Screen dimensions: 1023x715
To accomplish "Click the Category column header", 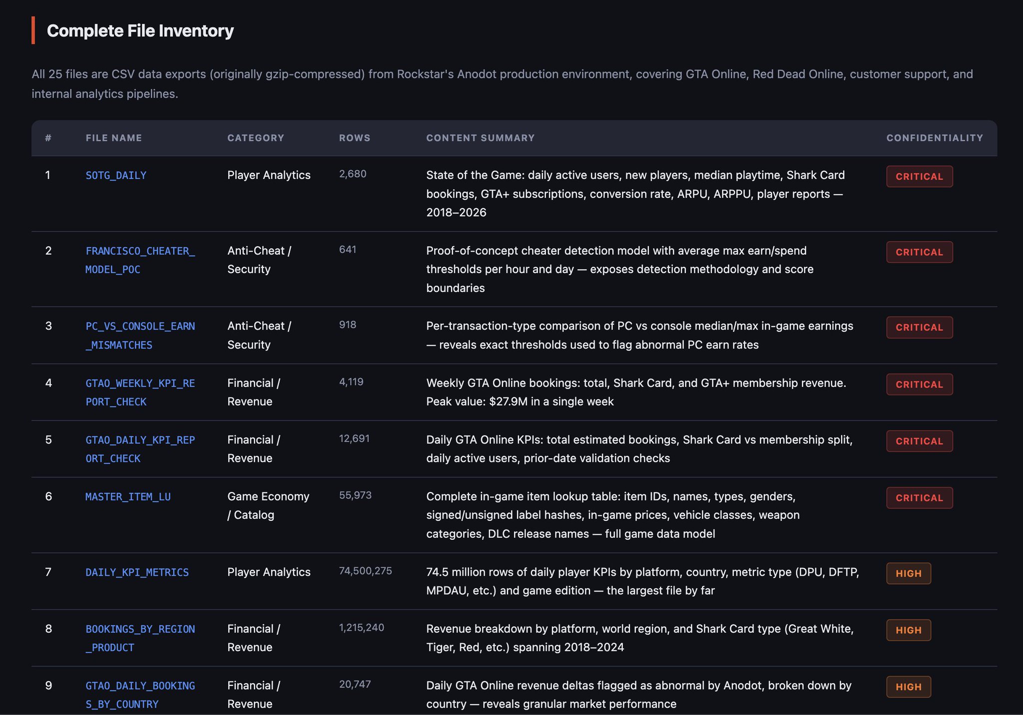I will [x=256, y=138].
